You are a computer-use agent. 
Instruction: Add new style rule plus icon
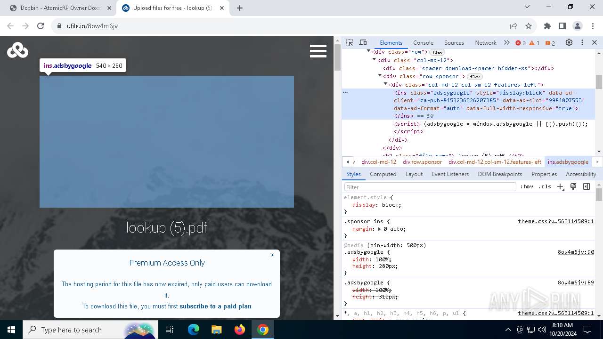pos(560,187)
